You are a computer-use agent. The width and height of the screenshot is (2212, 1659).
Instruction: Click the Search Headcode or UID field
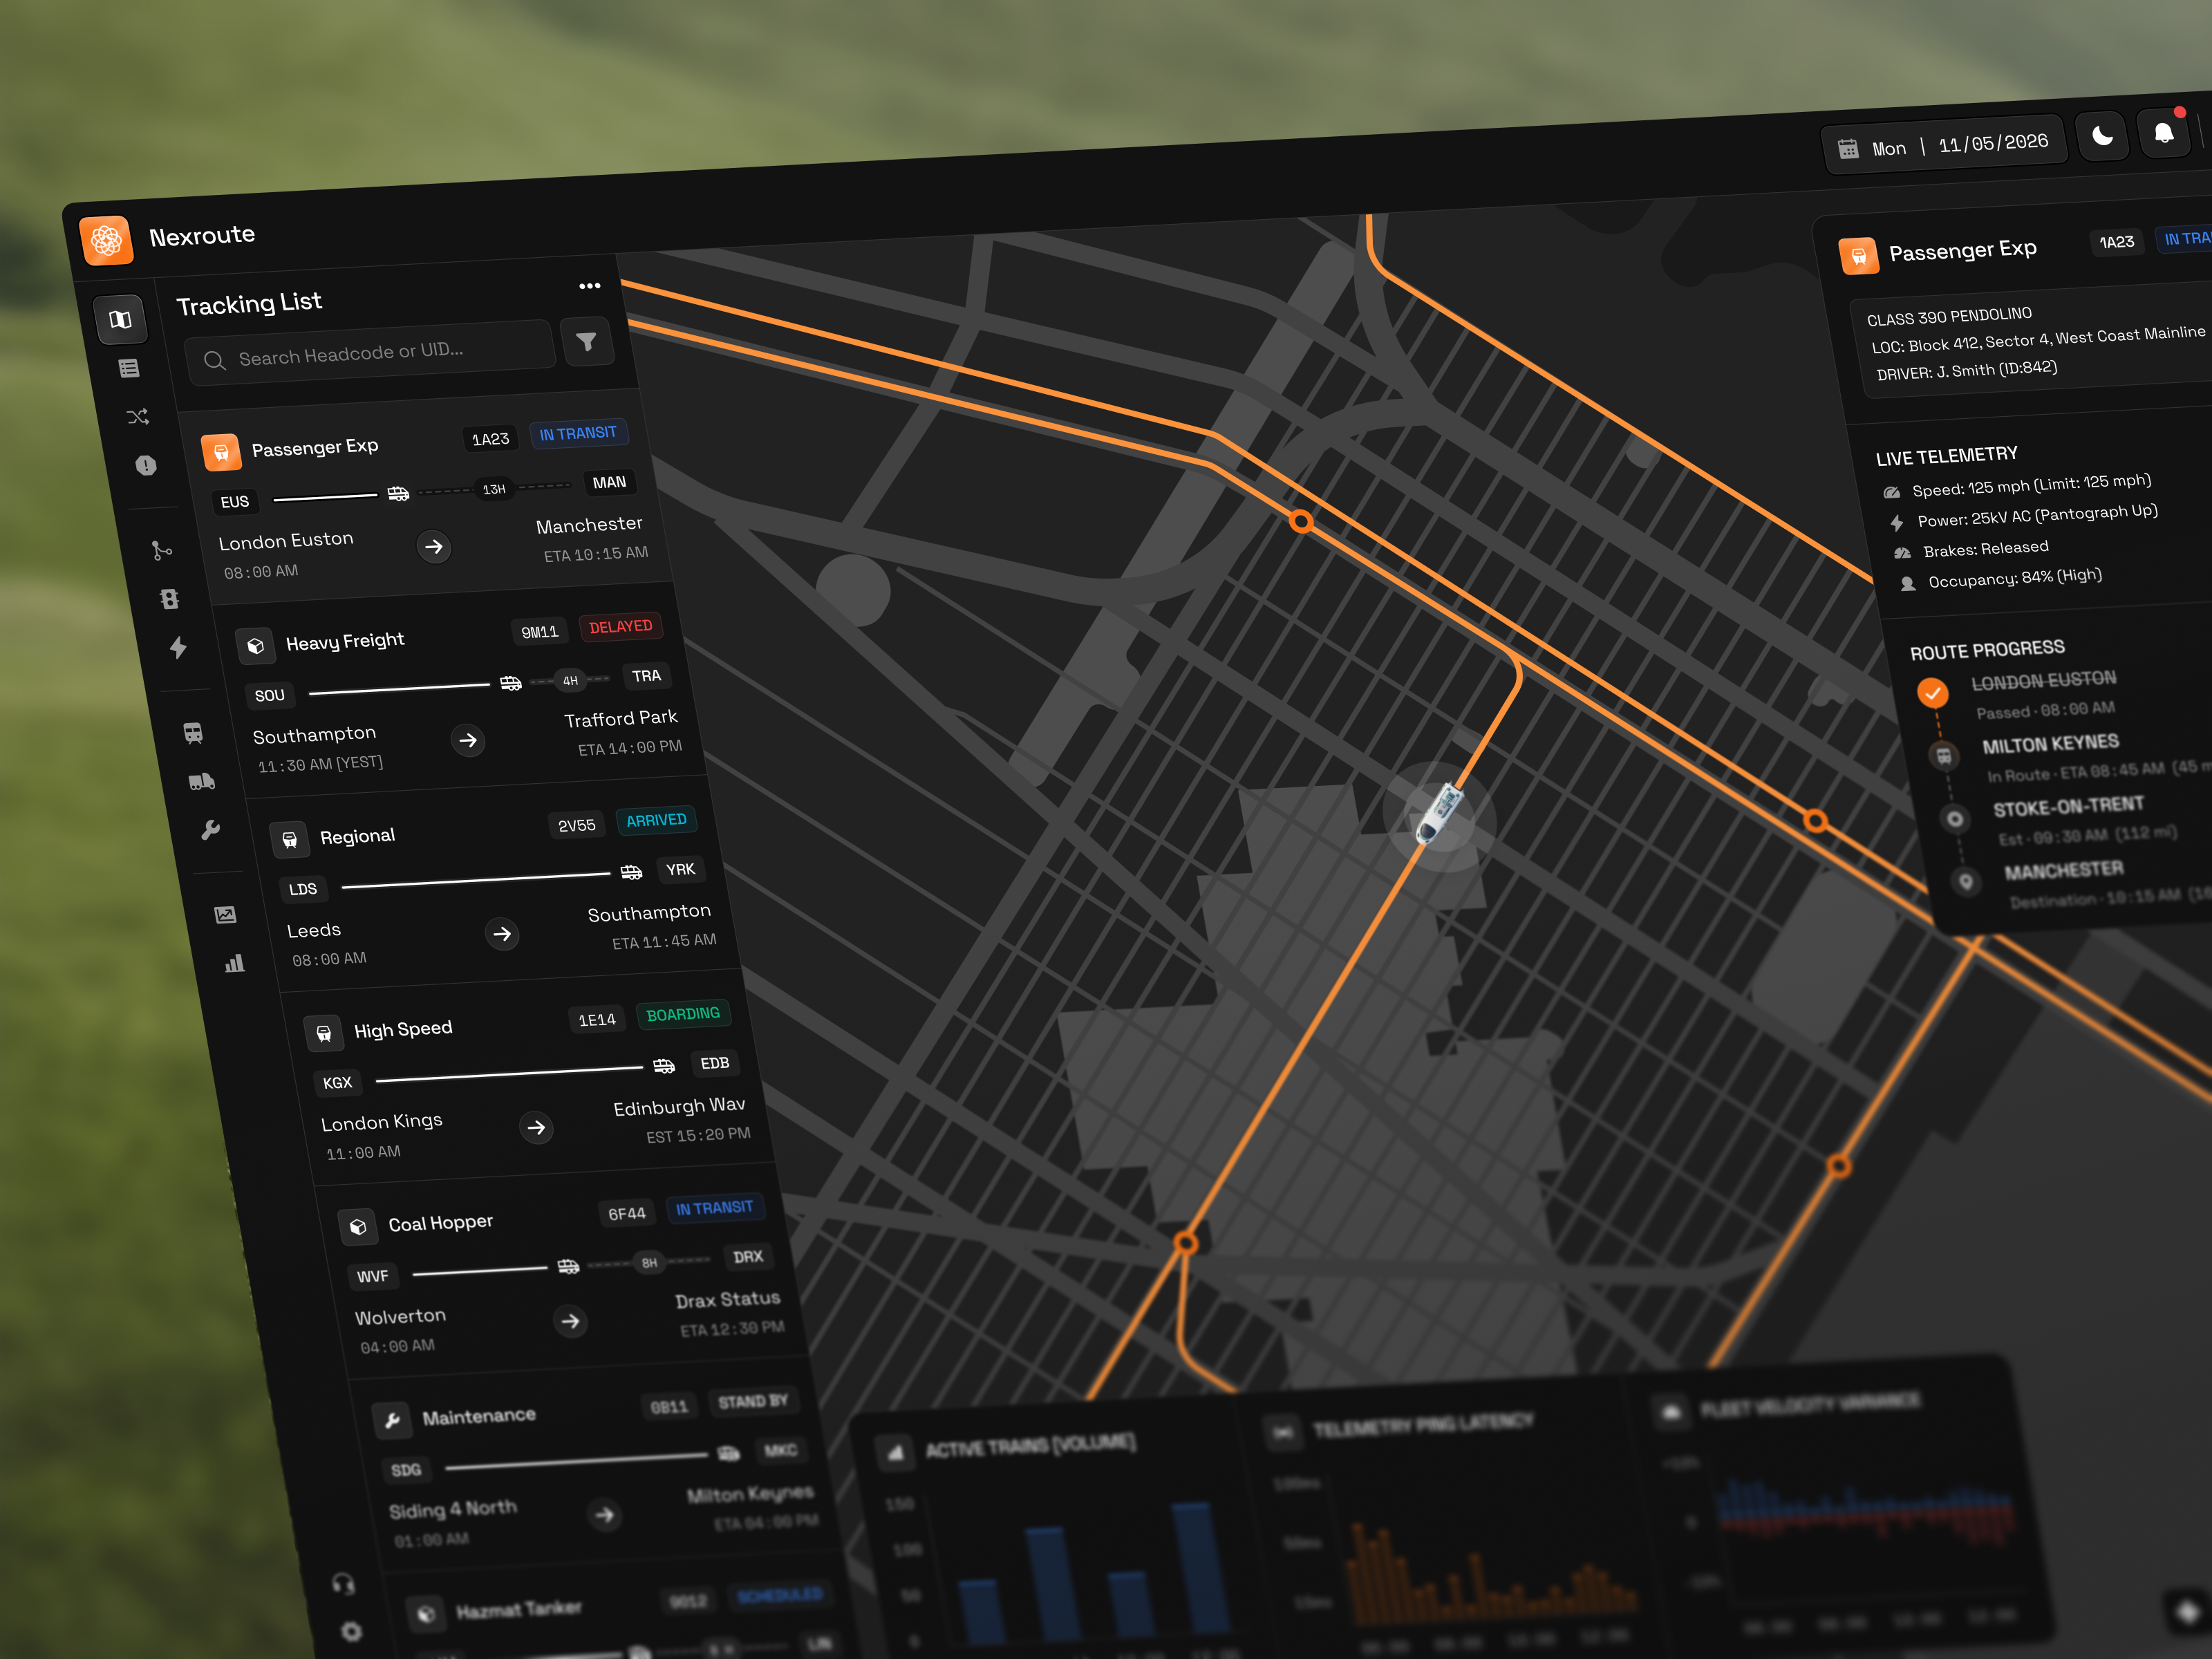370,353
